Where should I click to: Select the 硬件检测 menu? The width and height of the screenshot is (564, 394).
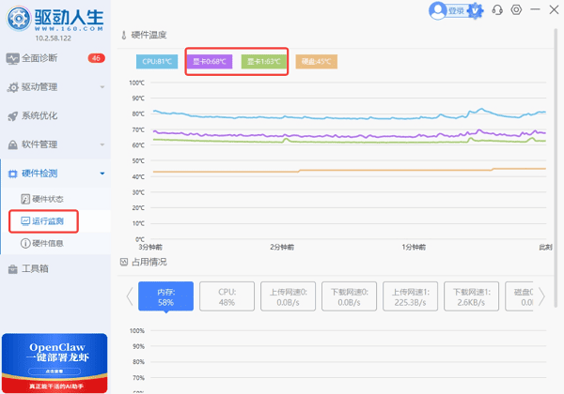(x=55, y=174)
